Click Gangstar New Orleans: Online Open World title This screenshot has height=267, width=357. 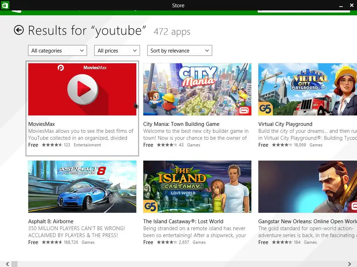tap(307, 221)
